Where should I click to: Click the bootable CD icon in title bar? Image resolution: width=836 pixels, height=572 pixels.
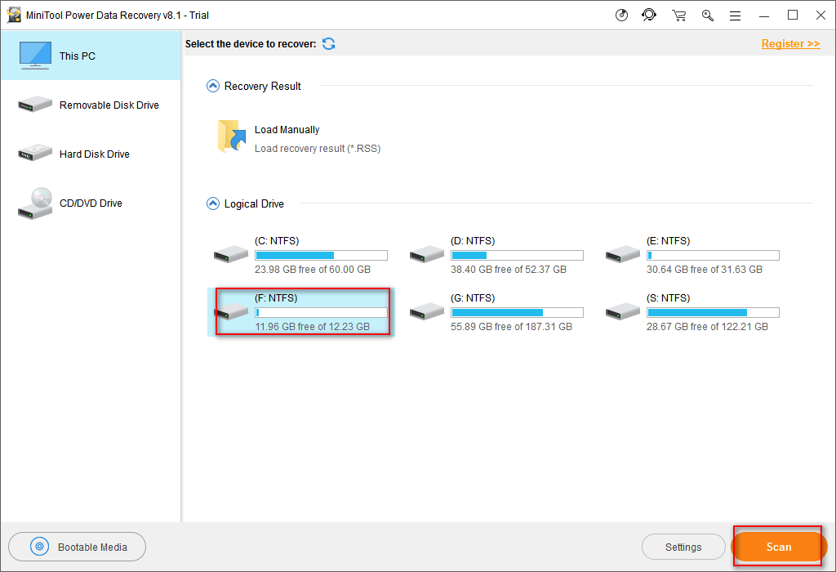[621, 16]
